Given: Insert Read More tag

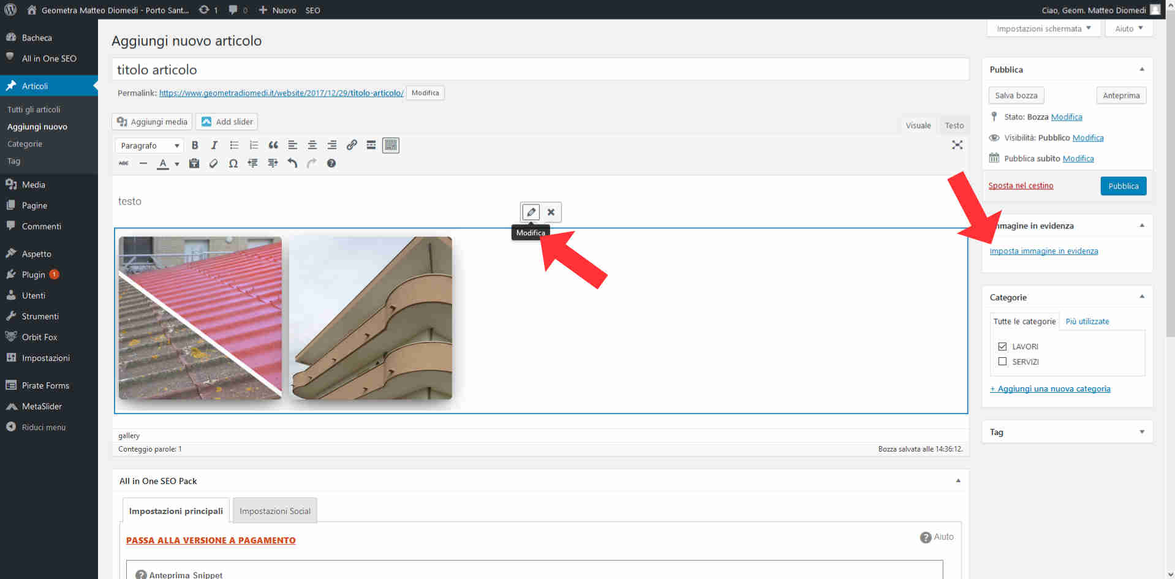Looking at the screenshot, I should pos(371,145).
